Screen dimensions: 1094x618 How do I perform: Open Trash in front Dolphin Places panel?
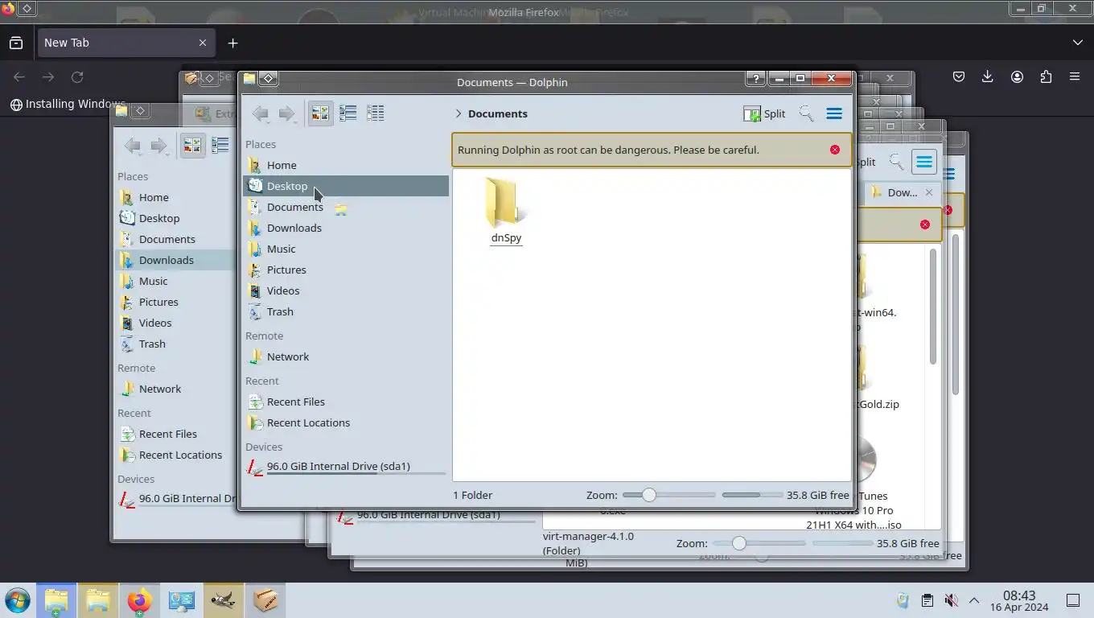[346, 311]
